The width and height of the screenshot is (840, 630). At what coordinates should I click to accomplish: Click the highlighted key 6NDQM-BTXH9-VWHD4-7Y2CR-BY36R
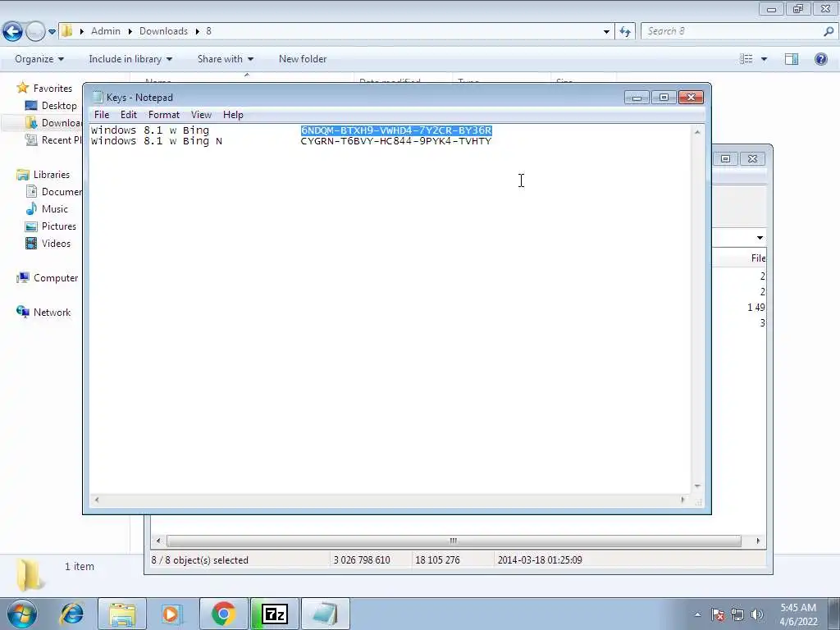tap(396, 130)
